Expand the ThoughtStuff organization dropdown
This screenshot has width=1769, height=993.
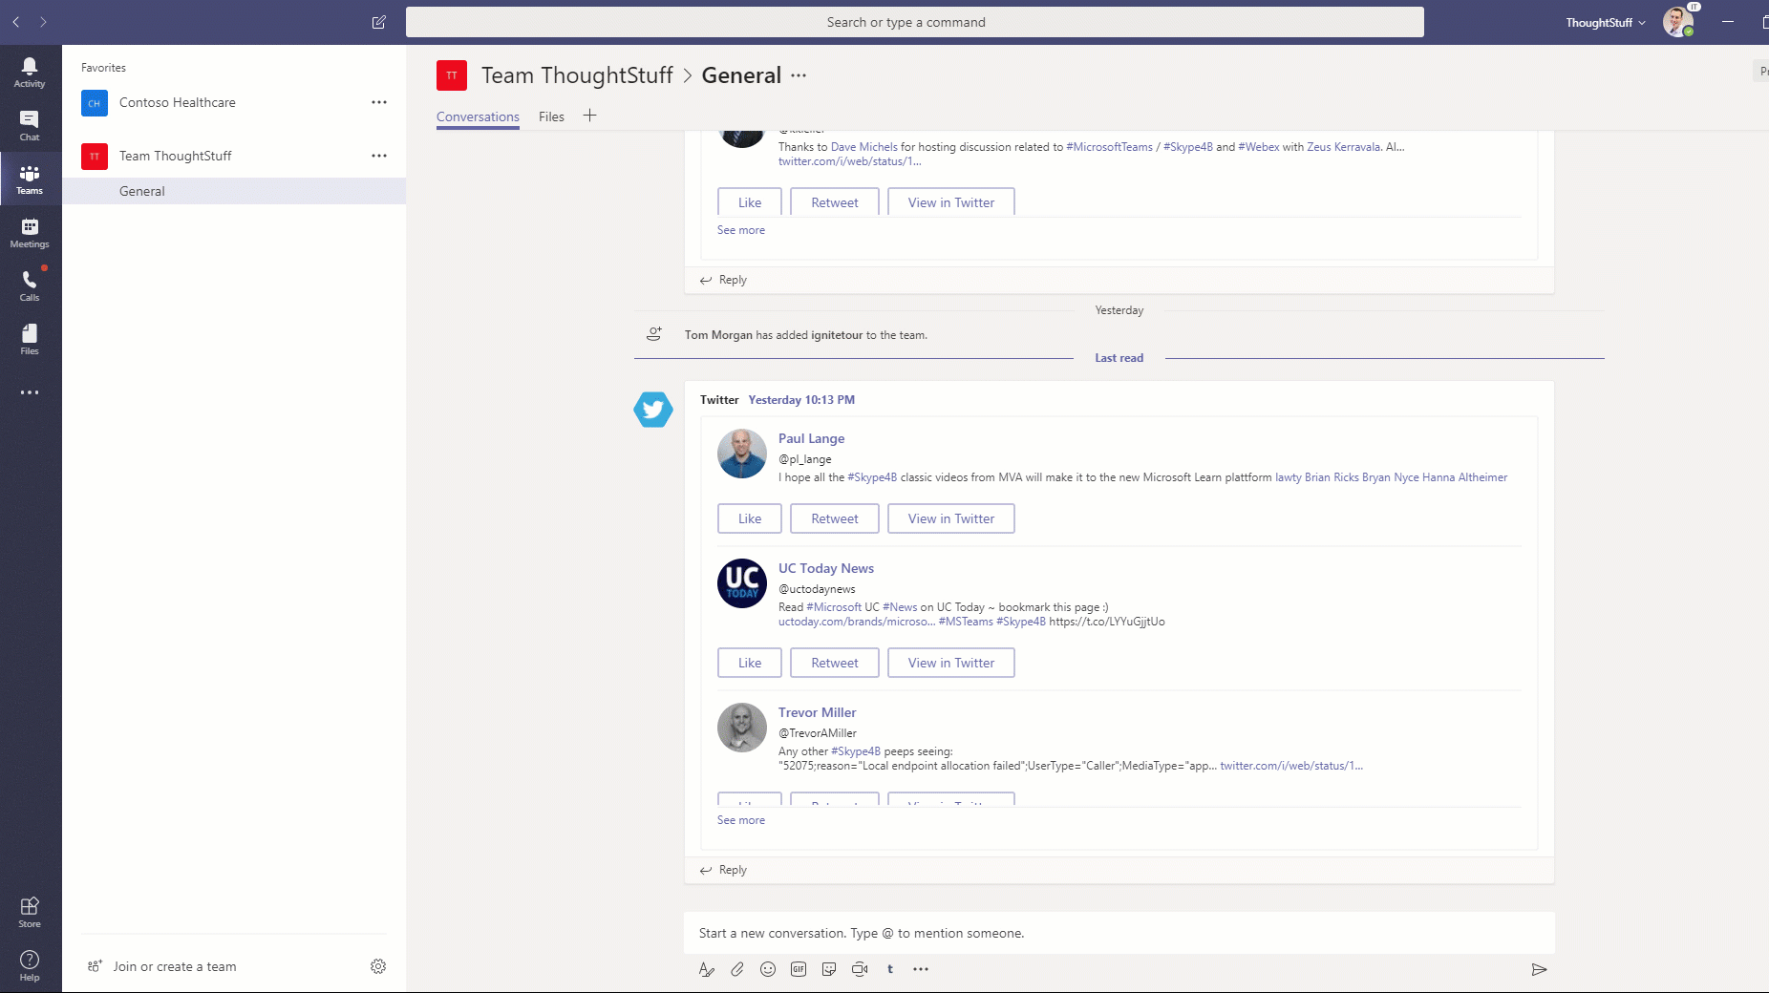click(x=1605, y=22)
